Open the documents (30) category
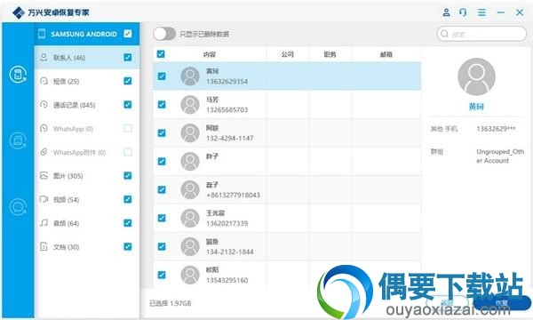The image size is (533, 320). (87, 246)
